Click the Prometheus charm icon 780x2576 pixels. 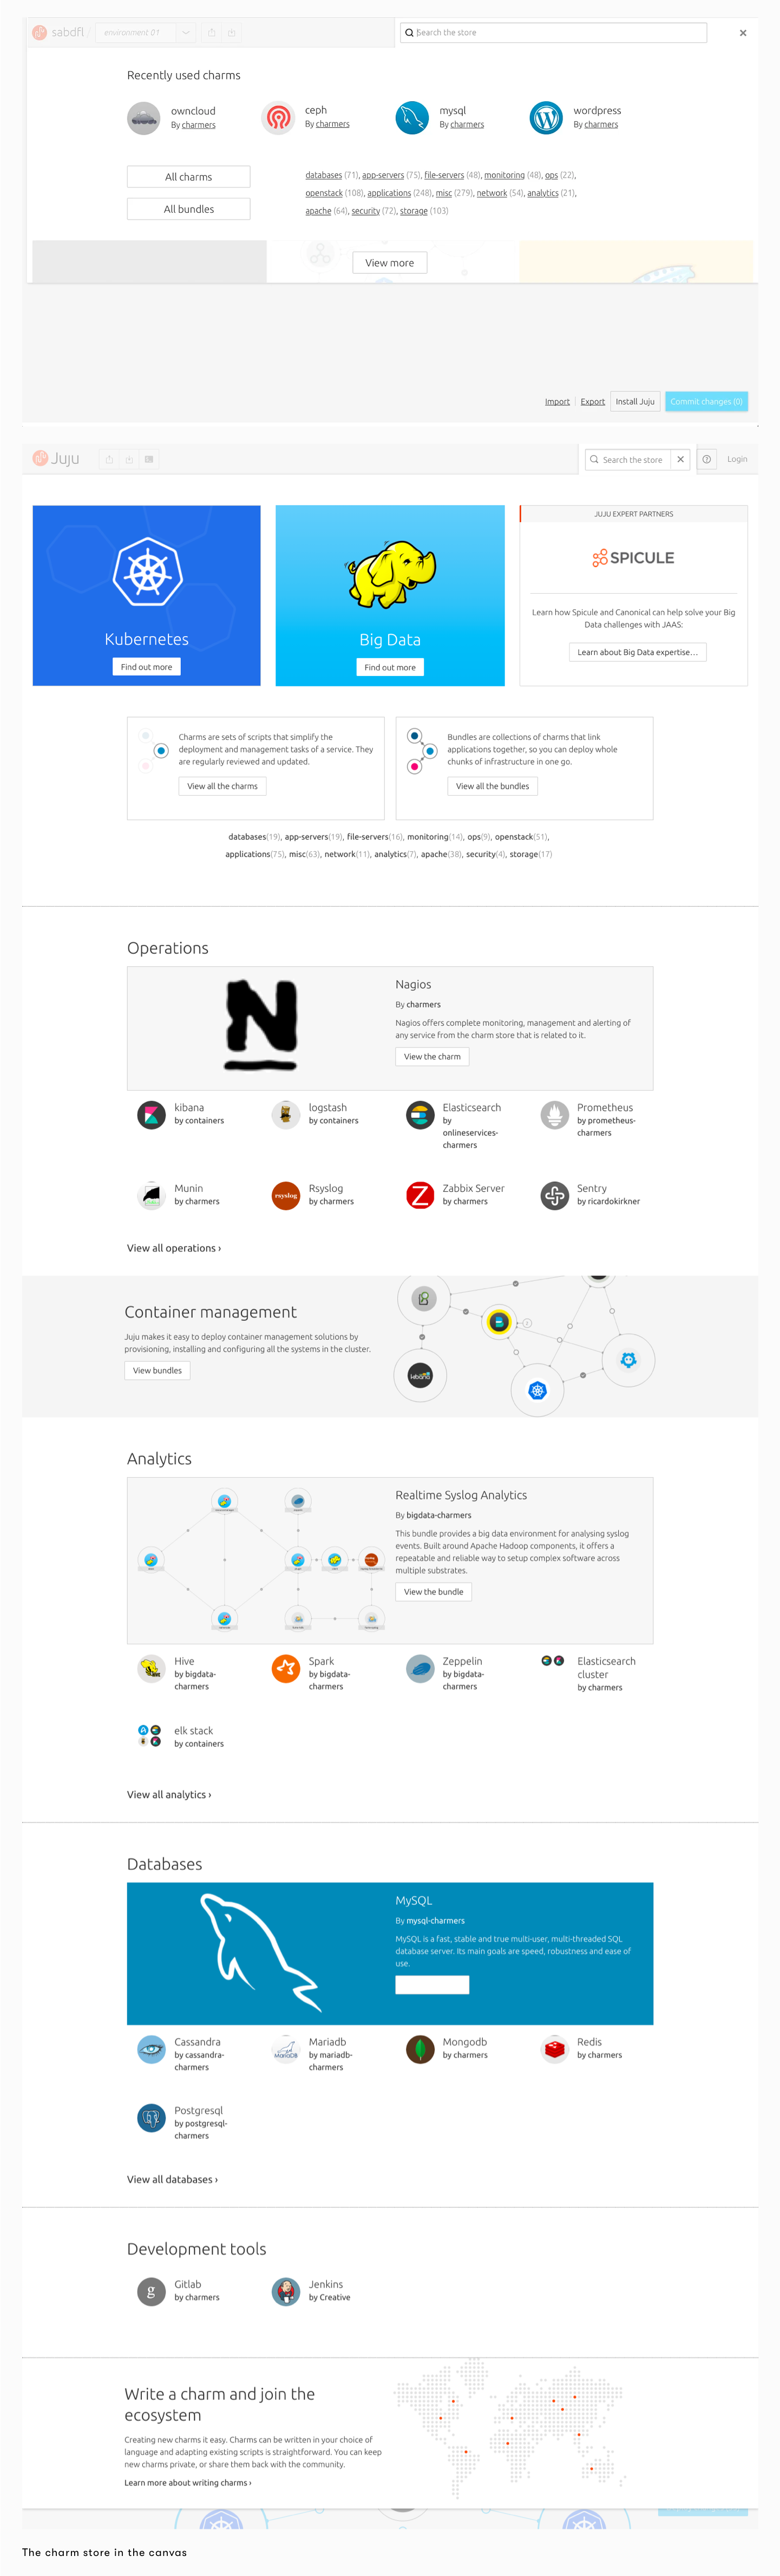click(x=554, y=1114)
